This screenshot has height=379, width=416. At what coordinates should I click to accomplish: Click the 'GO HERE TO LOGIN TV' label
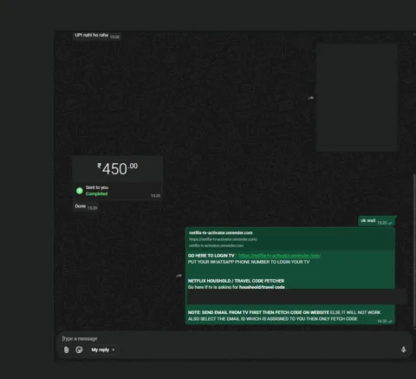[211, 256]
